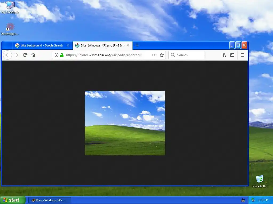Click the Bliss_(Windows_XP) taskbar button
Viewport: 273px width, 204px height.
point(49,200)
